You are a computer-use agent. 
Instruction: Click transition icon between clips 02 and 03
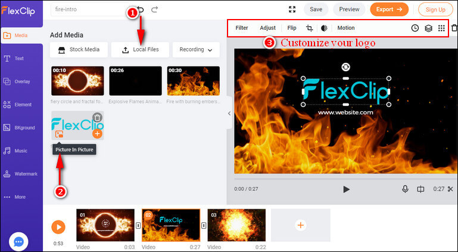[x=204, y=225]
